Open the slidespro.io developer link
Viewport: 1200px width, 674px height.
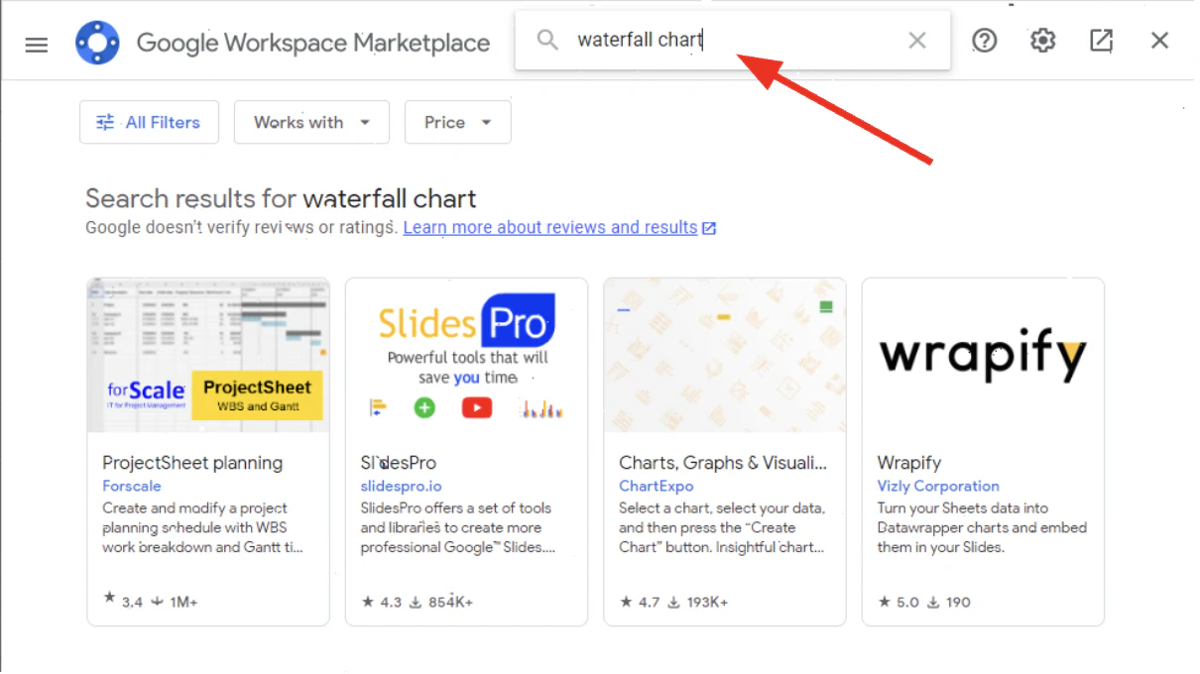coord(401,486)
